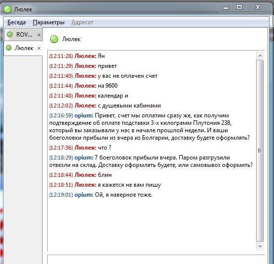Minimize the Люлек chat window
The image size is (274, 264).
(x=226, y=7)
